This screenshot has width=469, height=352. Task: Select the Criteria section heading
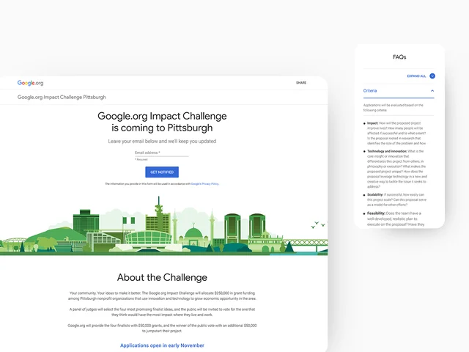[371, 91]
